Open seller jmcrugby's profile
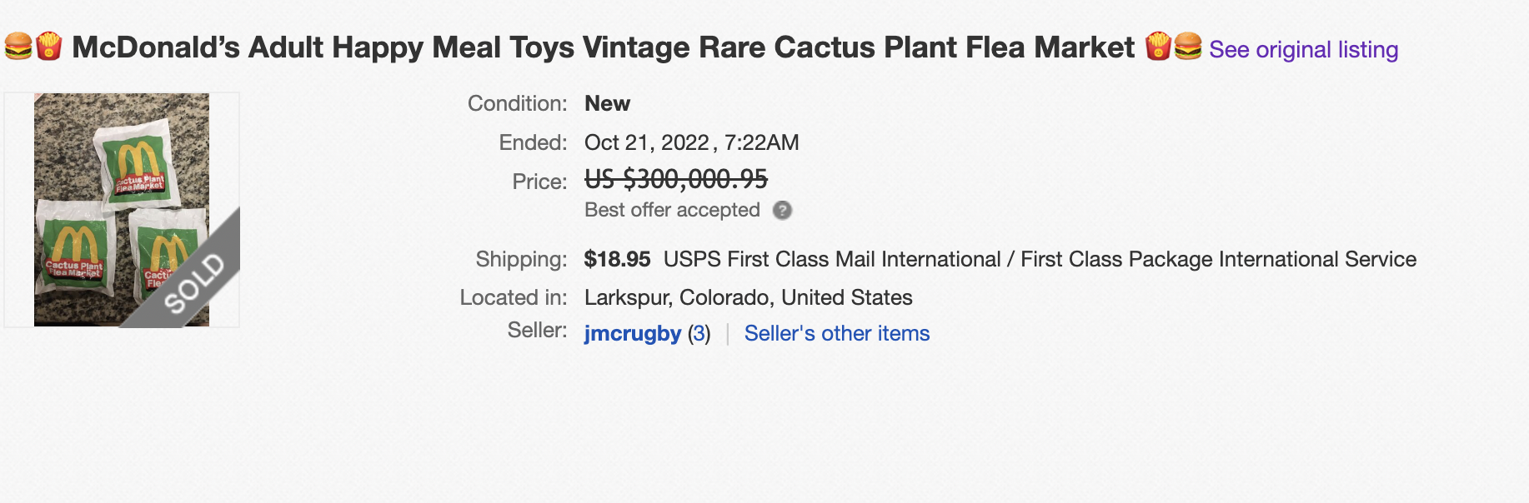The image size is (1529, 503). (x=633, y=333)
